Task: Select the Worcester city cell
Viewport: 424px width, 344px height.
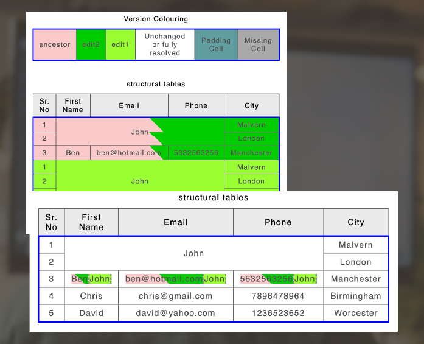Action: [x=356, y=313]
